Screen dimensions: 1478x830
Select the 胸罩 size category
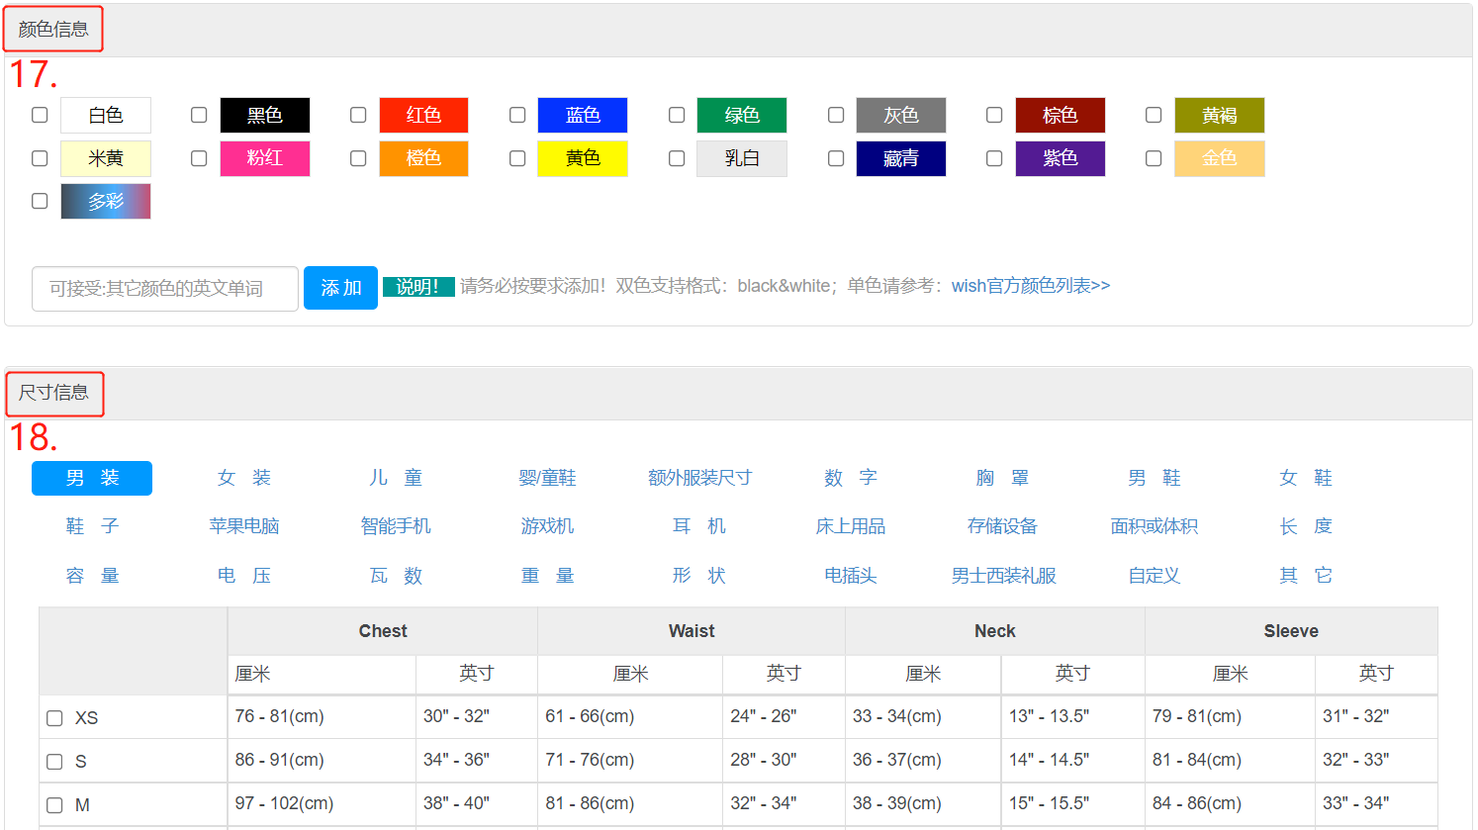tap(1002, 478)
